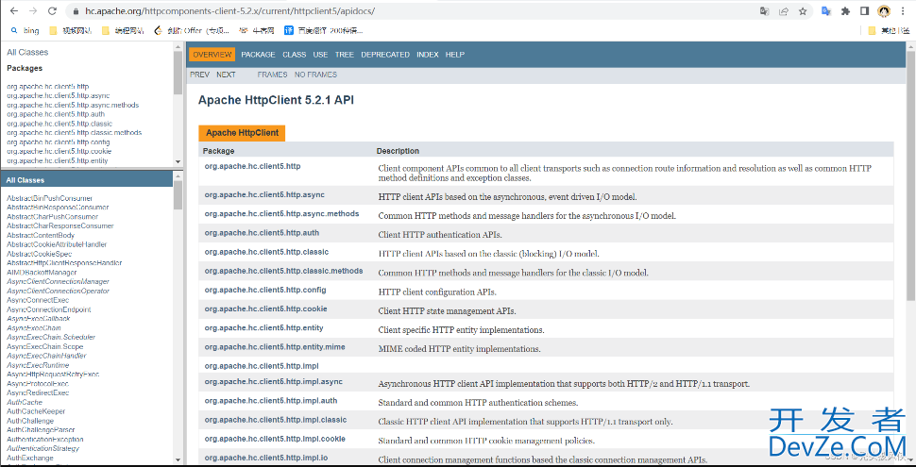Open the second yellow bookmark folder
The width and height of the screenshot is (916, 467).
(x=123, y=30)
